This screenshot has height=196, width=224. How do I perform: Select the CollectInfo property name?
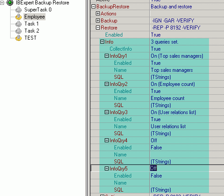coord(121,49)
